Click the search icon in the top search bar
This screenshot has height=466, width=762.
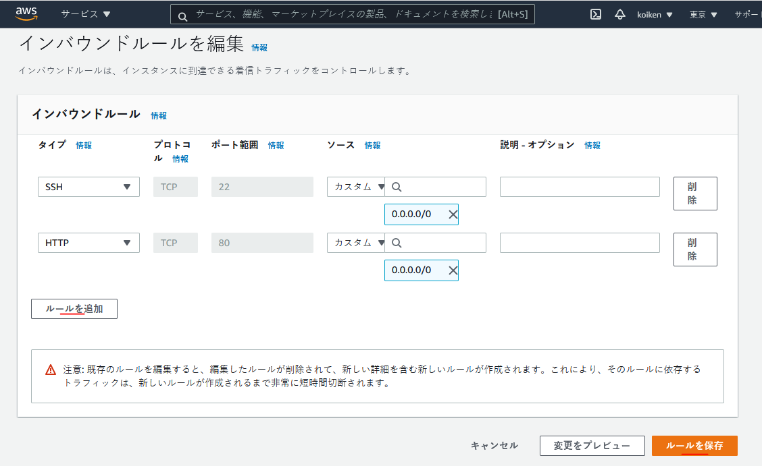point(182,13)
